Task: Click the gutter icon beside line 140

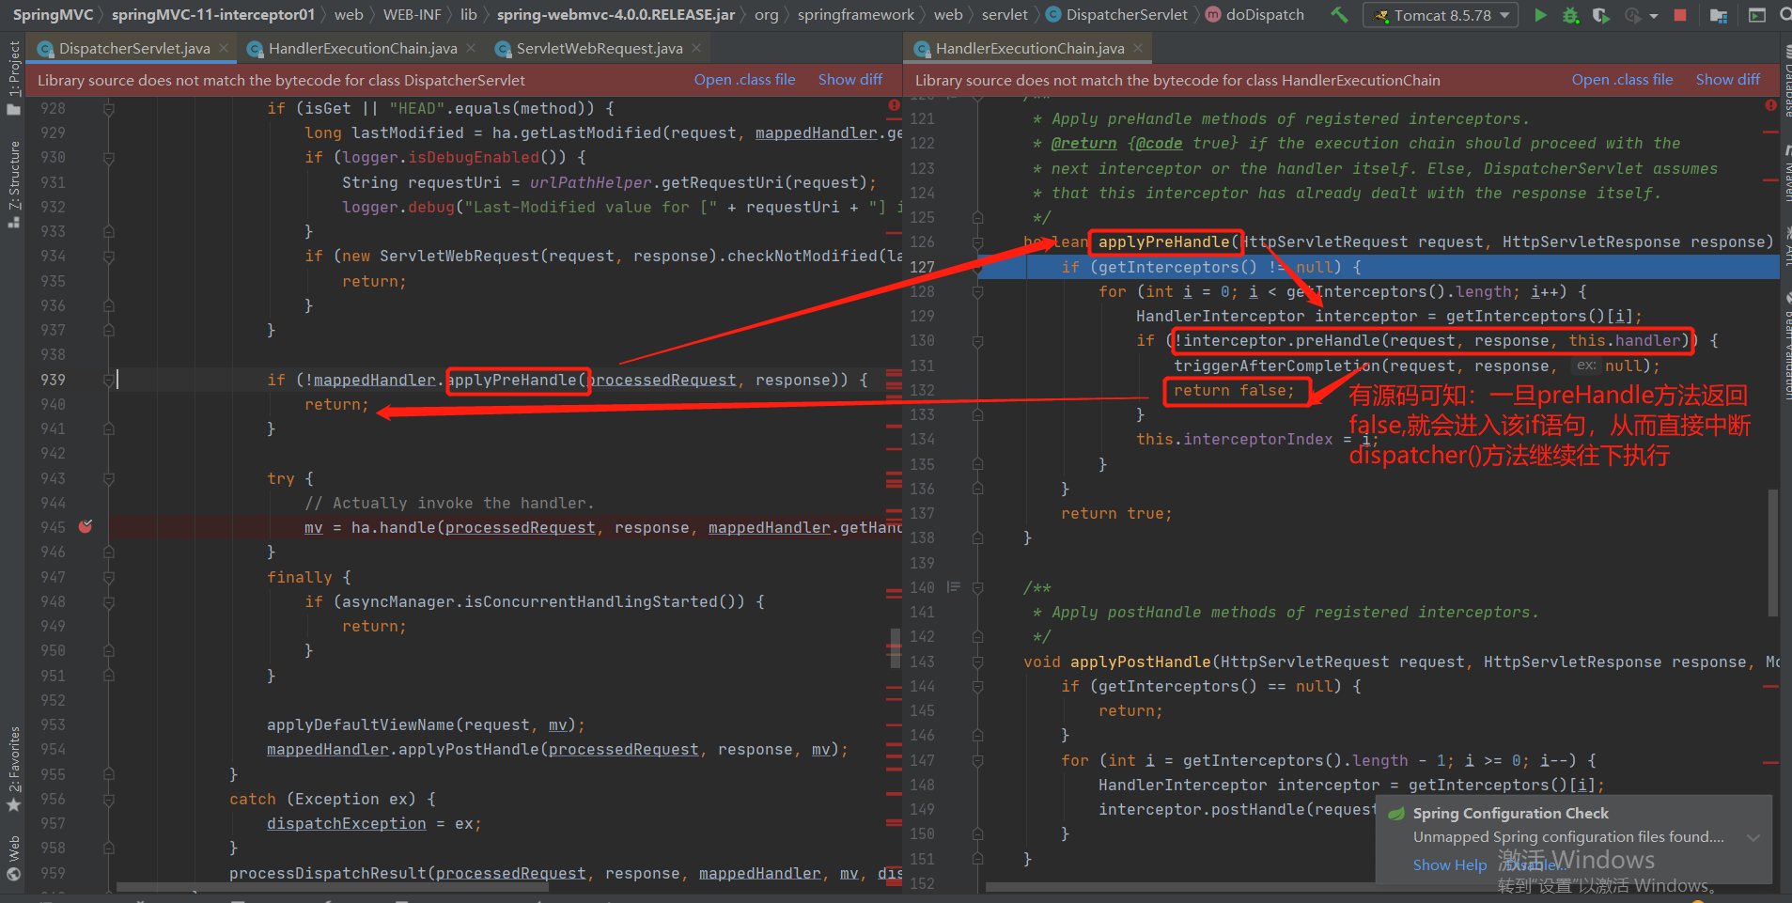Action: point(953,587)
